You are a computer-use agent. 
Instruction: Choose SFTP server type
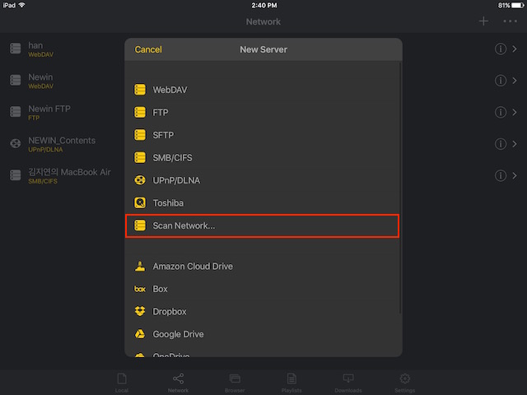click(x=262, y=135)
